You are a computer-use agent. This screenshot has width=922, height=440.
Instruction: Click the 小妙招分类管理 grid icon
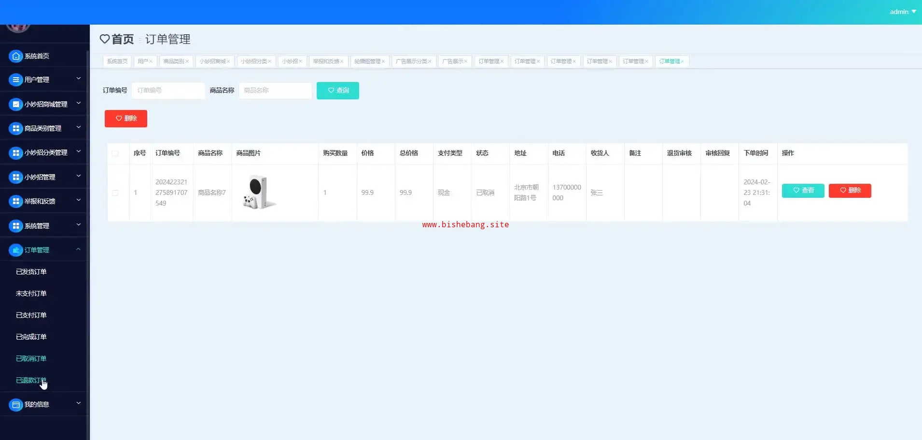[x=16, y=152]
